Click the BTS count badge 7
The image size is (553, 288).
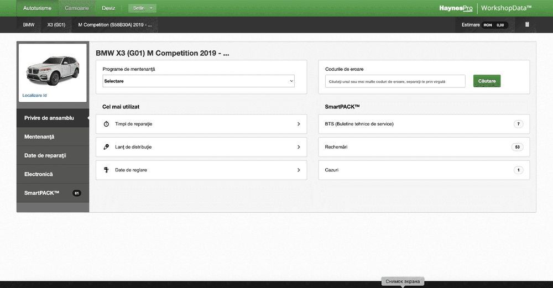coord(518,124)
